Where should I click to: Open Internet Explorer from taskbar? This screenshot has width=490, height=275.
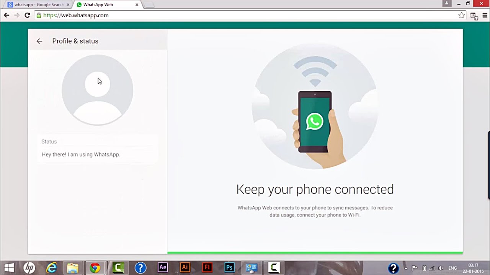pyautogui.click(x=51, y=268)
